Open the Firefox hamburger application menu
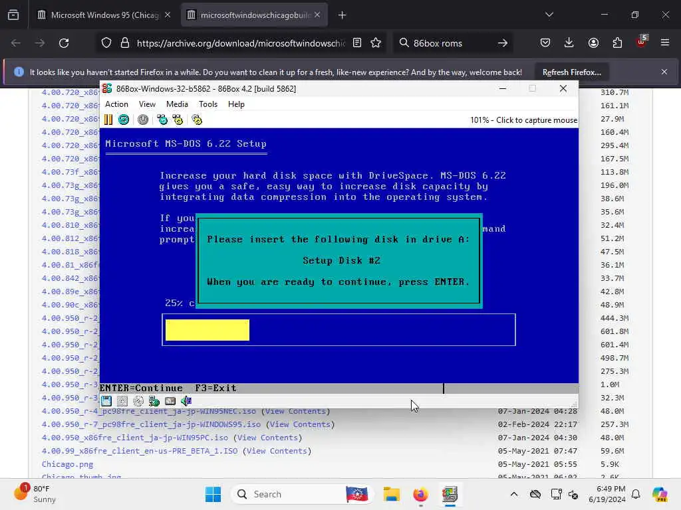The image size is (681, 510). [x=665, y=42]
